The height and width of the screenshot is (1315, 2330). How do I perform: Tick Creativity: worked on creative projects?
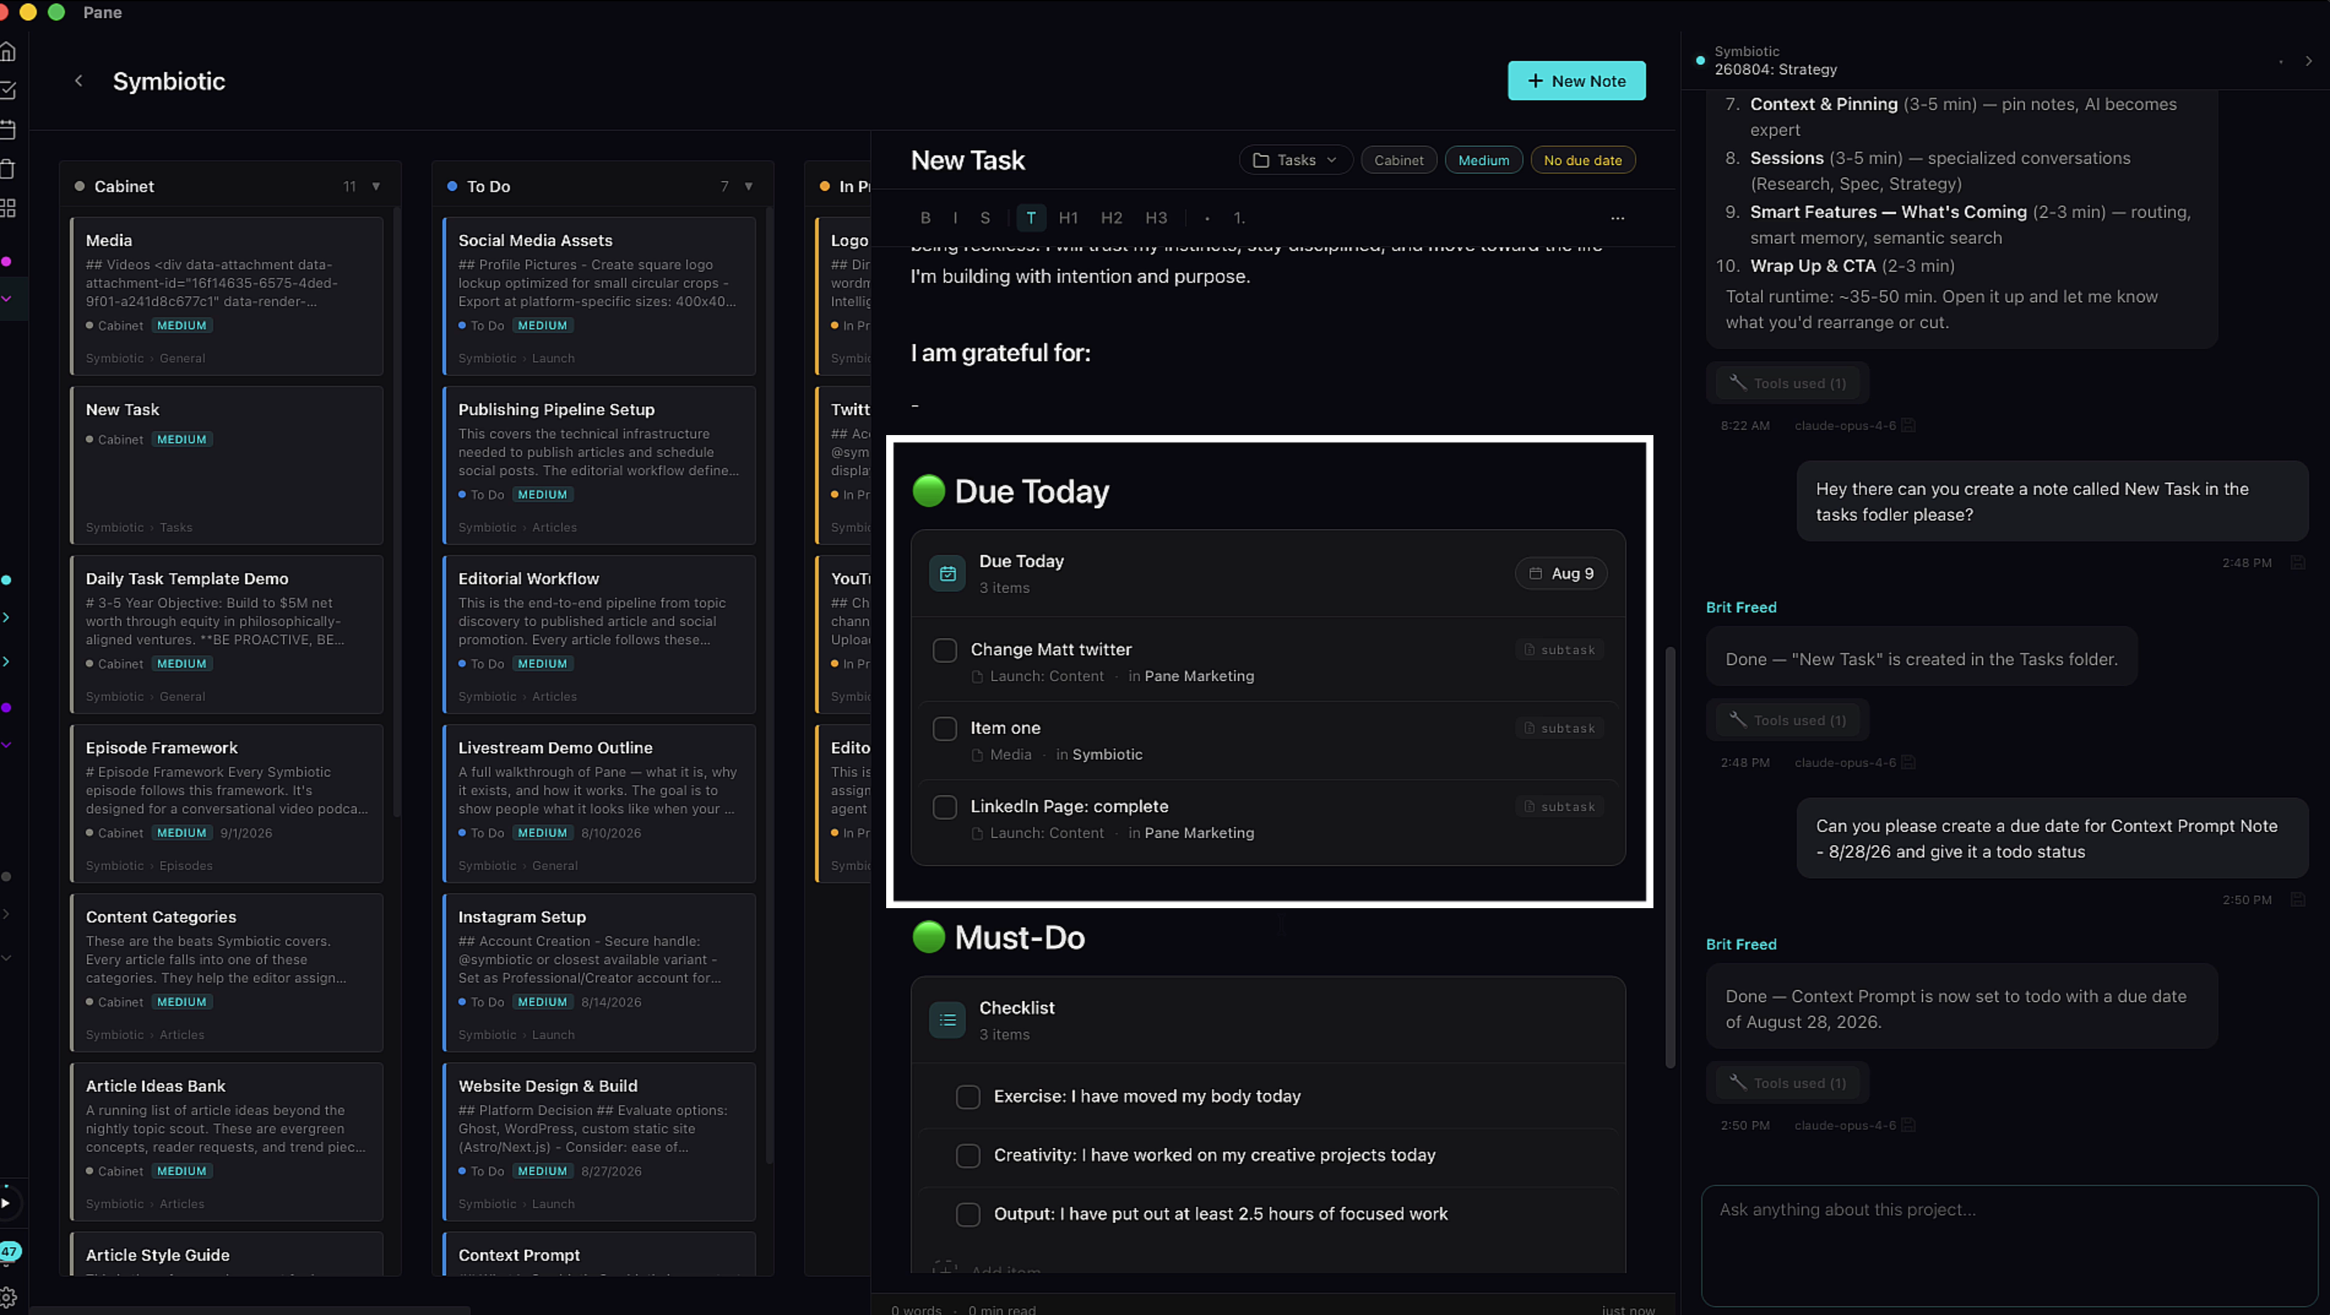968,1156
